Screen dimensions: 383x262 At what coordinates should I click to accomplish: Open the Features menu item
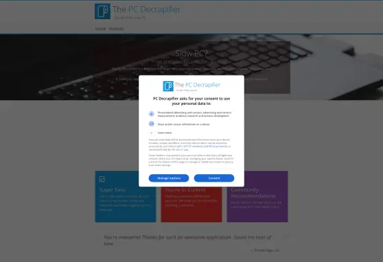click(x=116, y=29)
